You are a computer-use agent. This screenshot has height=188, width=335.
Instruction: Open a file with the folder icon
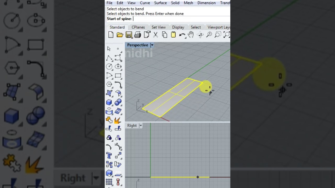coord(120,35)
